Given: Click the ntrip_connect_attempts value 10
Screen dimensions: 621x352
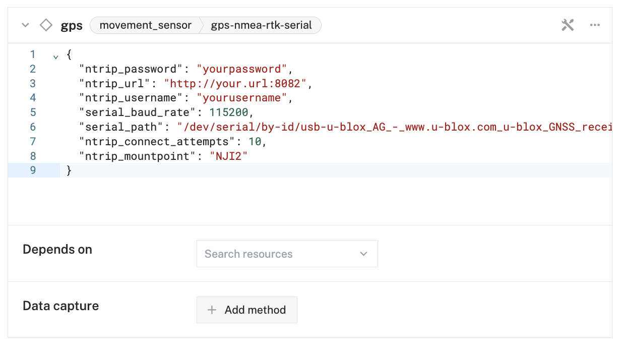Looking at the screenshot, I should (x=255, y=141).
